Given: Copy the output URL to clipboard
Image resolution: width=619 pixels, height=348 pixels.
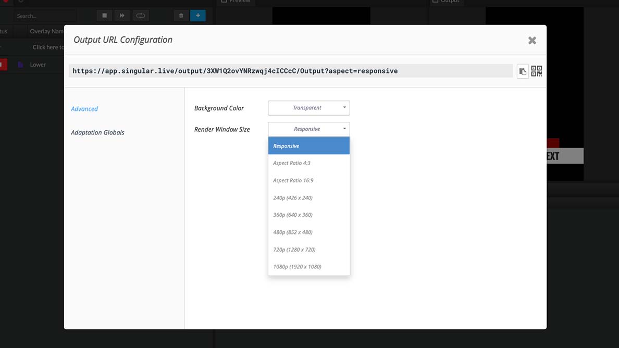Looking at the screenshot, I should click(523, 71).
